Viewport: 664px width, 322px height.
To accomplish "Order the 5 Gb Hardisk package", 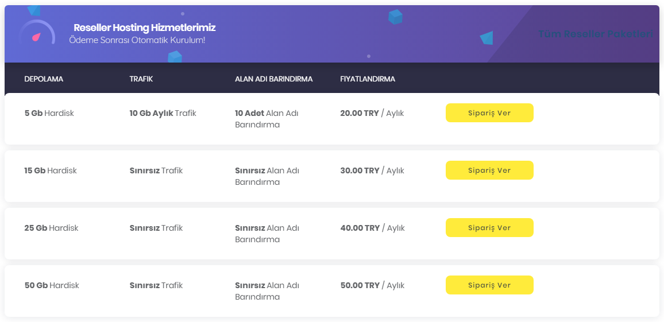I will [489, 113].
